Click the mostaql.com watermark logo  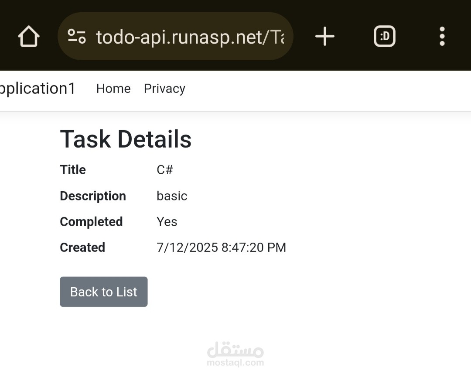click(x=235, y=354)
